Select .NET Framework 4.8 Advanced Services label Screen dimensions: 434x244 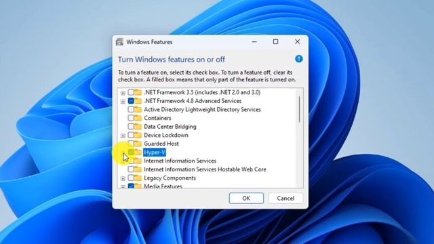pyautogui.click(x=193, y=101)
